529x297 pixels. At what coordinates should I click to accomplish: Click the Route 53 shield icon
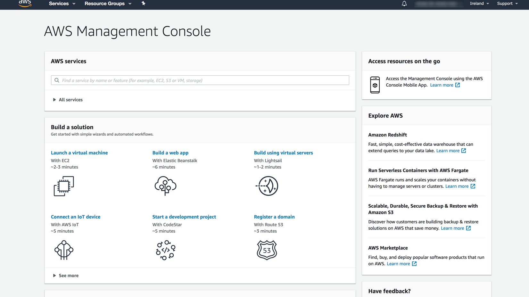tap(267, 250)
